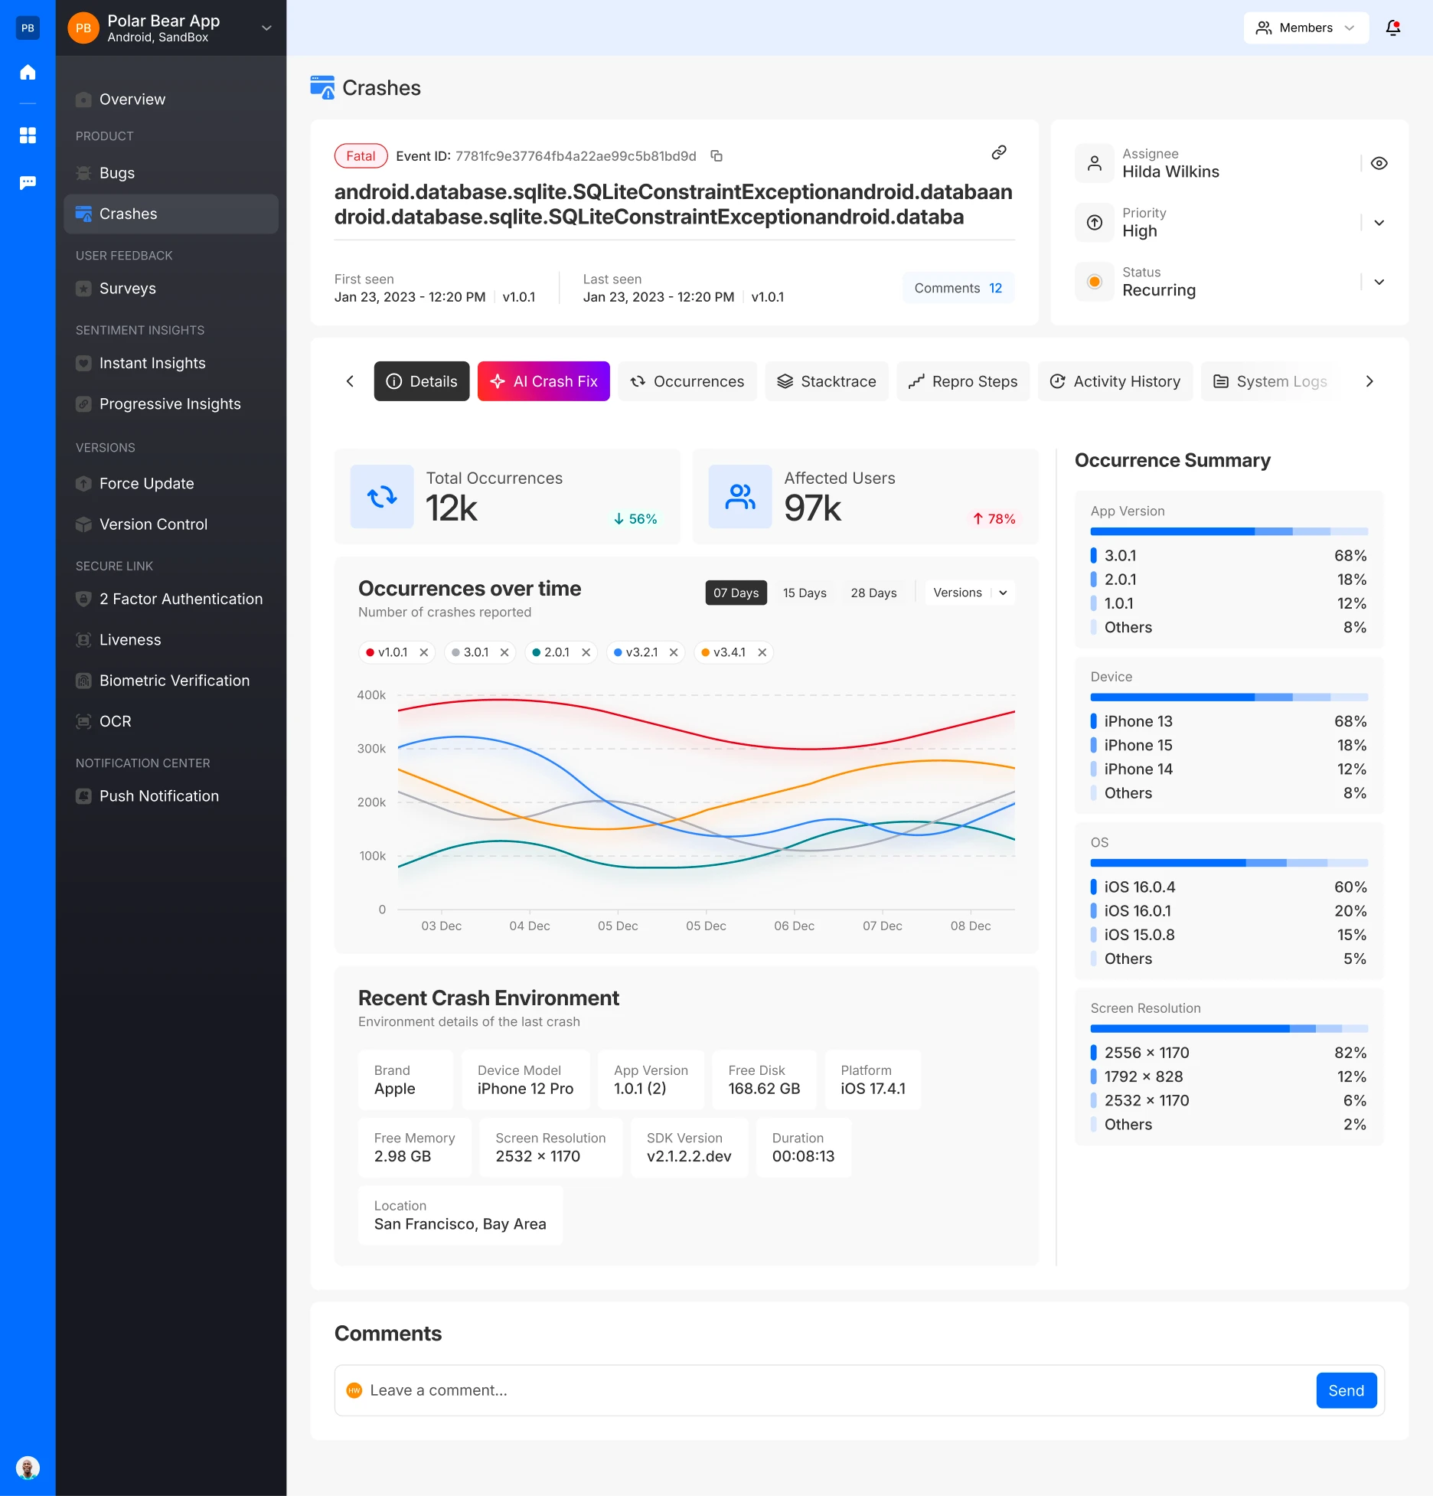
Task: Expand the Priority dropdown
Action: (1379, 223)
